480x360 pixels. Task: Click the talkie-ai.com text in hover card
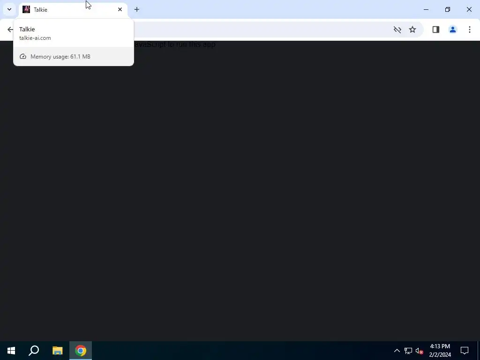(x=35, y=38)
